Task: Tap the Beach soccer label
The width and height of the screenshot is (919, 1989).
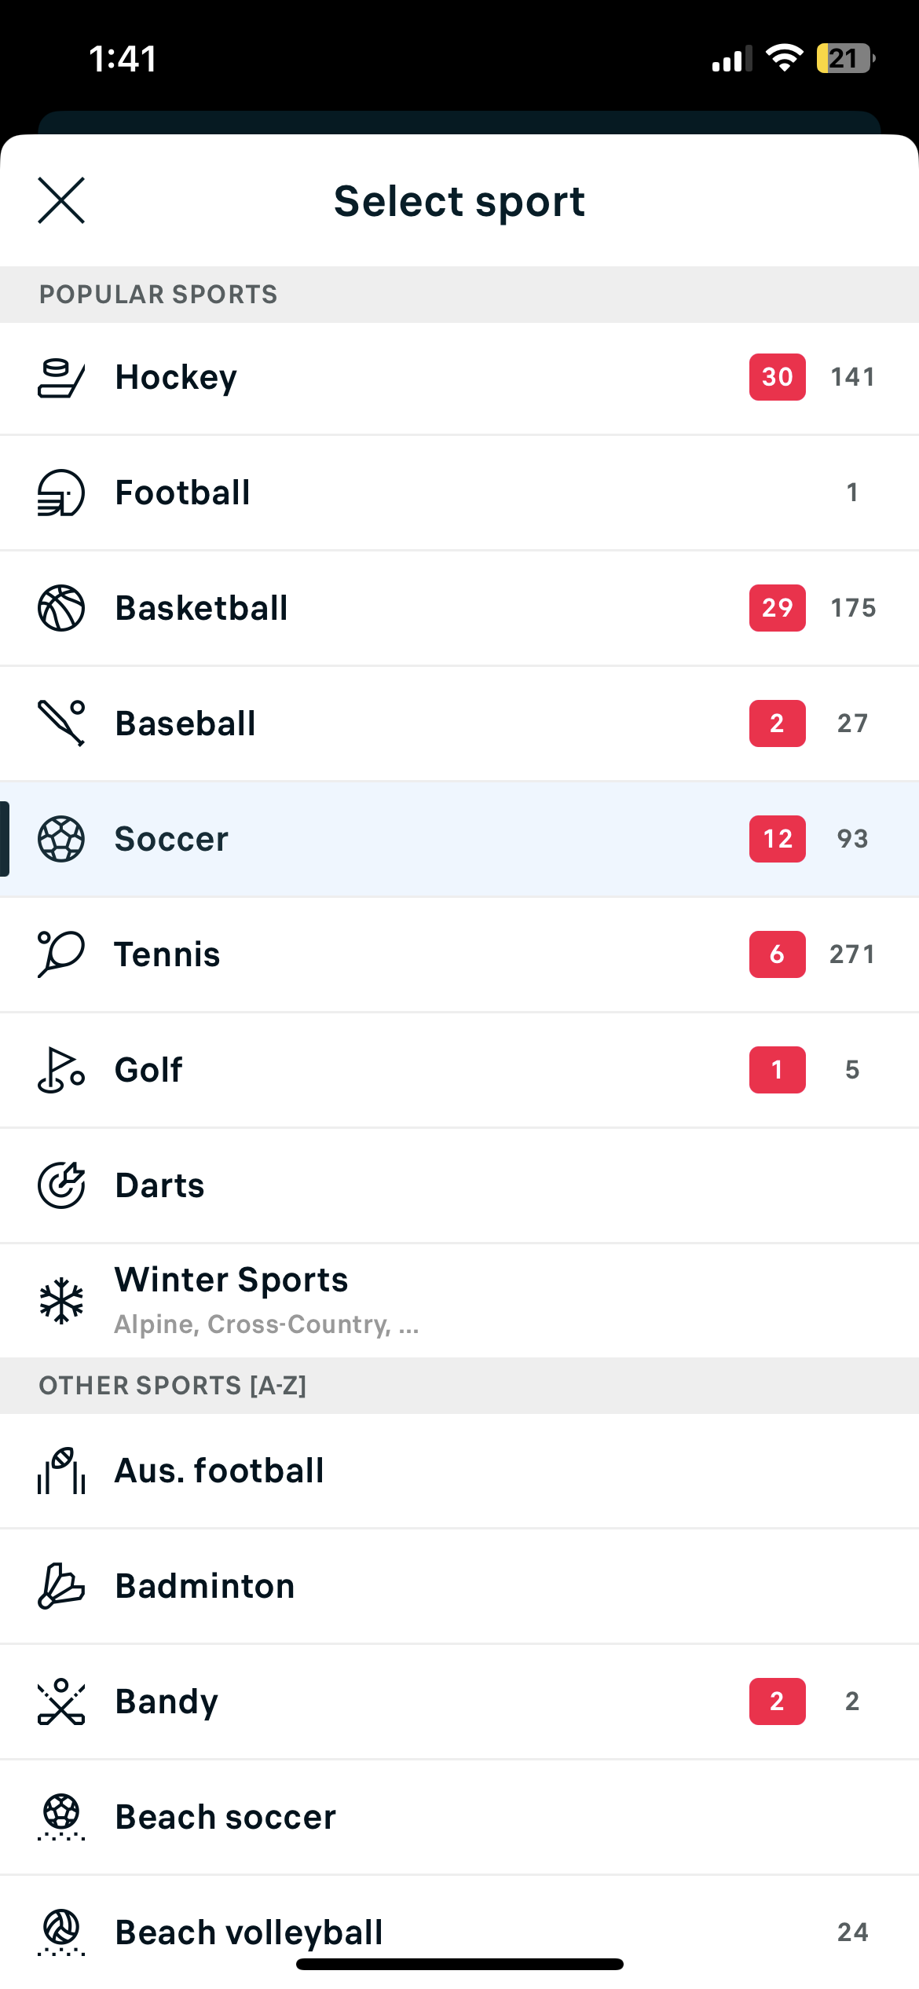Action: 225,1817
